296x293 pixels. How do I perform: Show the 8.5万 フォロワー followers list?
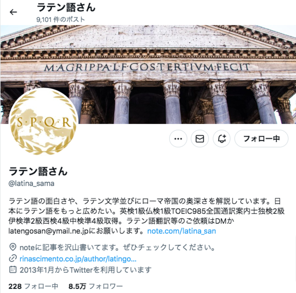click(95, 286)
